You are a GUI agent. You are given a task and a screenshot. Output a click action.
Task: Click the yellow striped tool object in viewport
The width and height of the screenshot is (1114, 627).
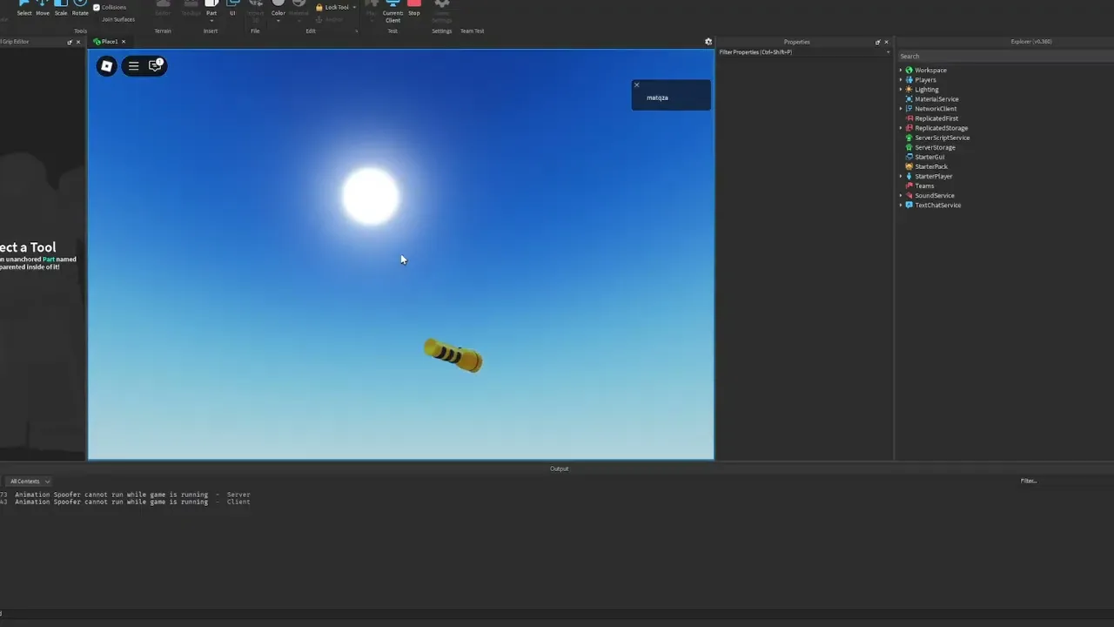(x=453, y=355)
